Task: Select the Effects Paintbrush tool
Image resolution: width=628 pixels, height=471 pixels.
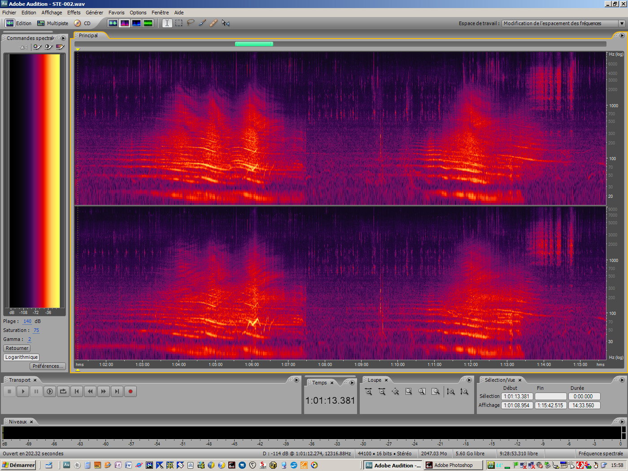Action: (x=202, y=23)
